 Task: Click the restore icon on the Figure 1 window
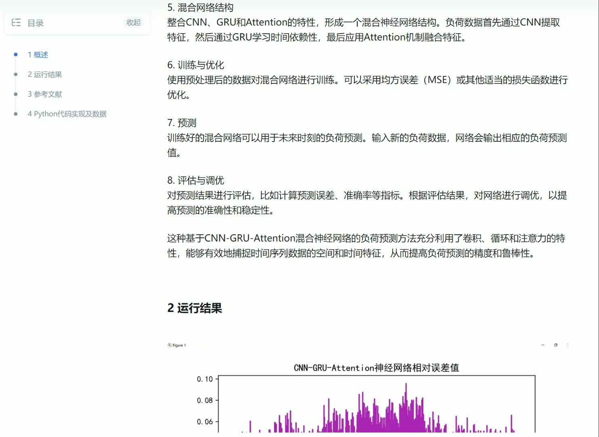point(556,345)
